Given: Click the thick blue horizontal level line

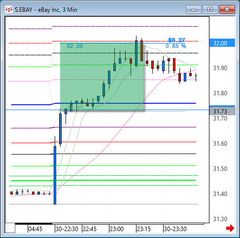Looking at the screenshot, I should 103,104.
